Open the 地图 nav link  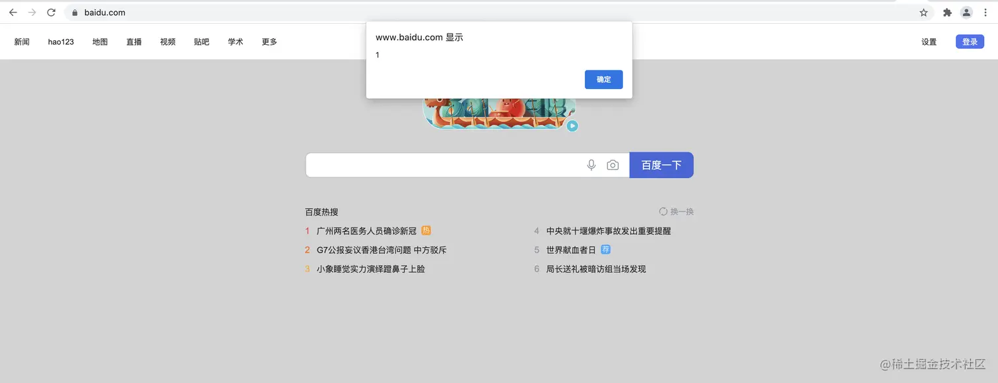tap(100, 42)
